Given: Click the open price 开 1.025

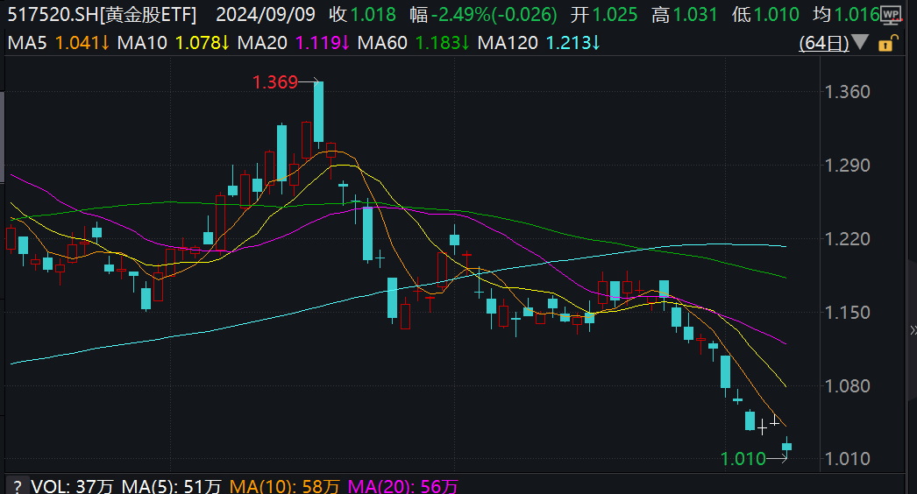Looking at the screenshot, I should [603, 15].
